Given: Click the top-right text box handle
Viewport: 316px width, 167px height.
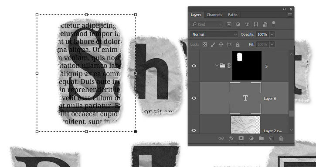Looking at the screenshot, I should (136, 15).
